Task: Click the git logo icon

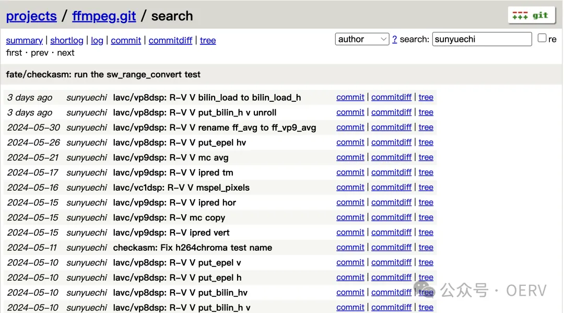Action: (530, 15)
